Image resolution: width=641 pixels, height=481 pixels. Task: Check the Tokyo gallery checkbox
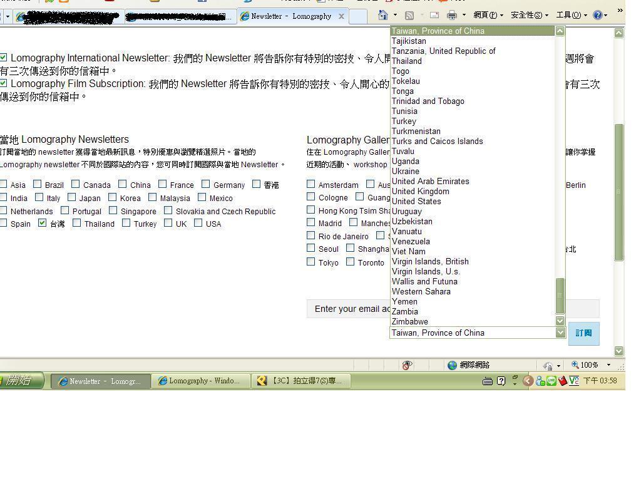310,262
